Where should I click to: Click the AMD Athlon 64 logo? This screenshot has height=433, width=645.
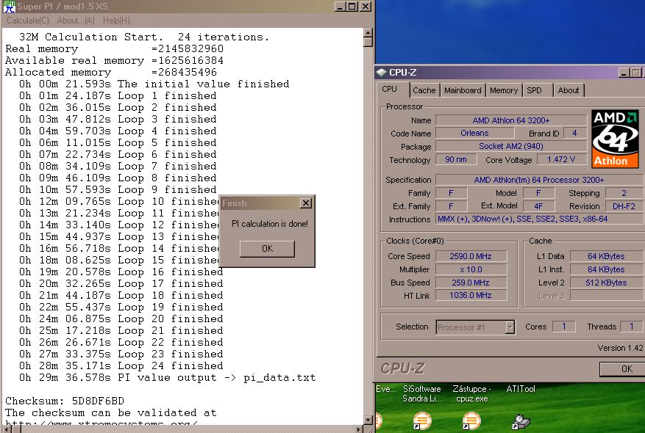[615, 139]
